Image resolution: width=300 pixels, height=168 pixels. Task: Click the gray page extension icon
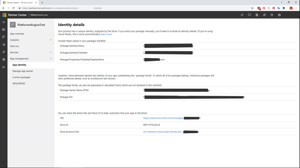pyautogui.click(x=269, y=8)
